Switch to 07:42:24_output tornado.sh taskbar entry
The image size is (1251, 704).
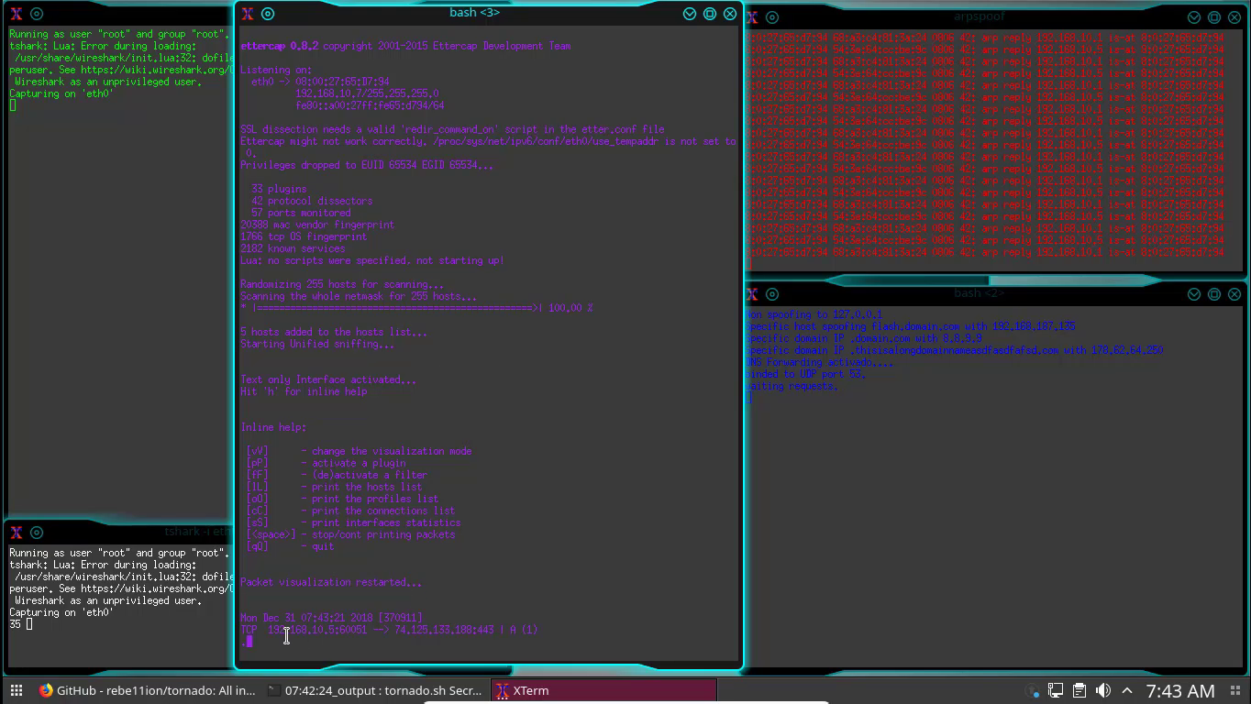pos(374,691)
